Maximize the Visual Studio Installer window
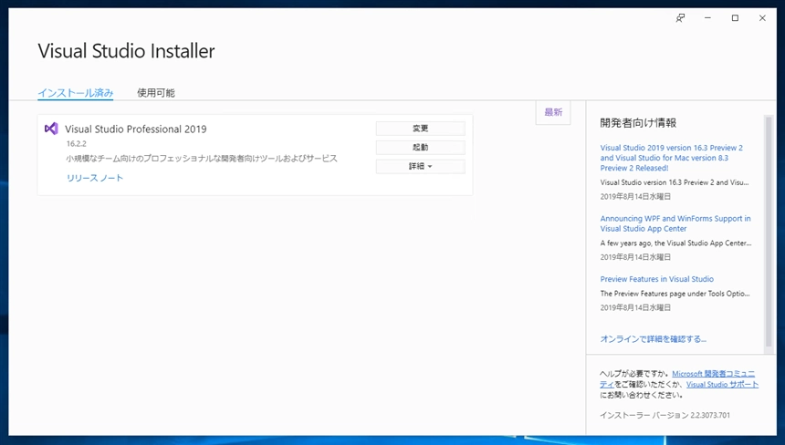The image size is (785, 445). point(735,18)
